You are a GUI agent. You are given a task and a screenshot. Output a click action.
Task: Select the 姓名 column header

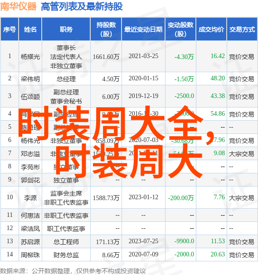click(x=30, y=29)
